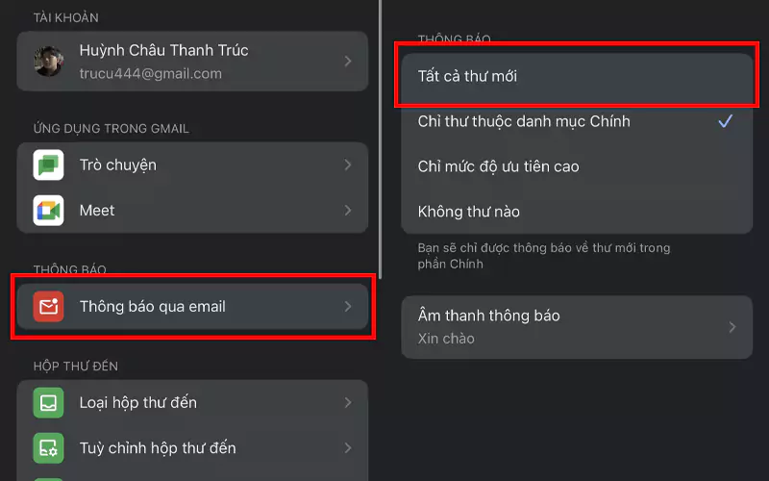Select Chỉ mức độ ưu tiên cao
Viewport: 769px width, 481px height.
tap(577, 166)
